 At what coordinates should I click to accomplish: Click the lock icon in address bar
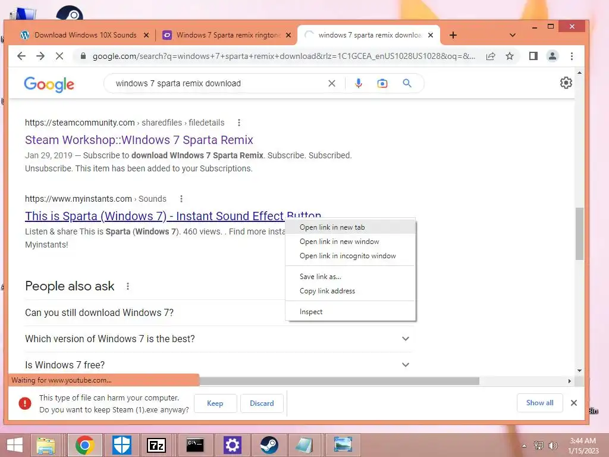point(83,57)
